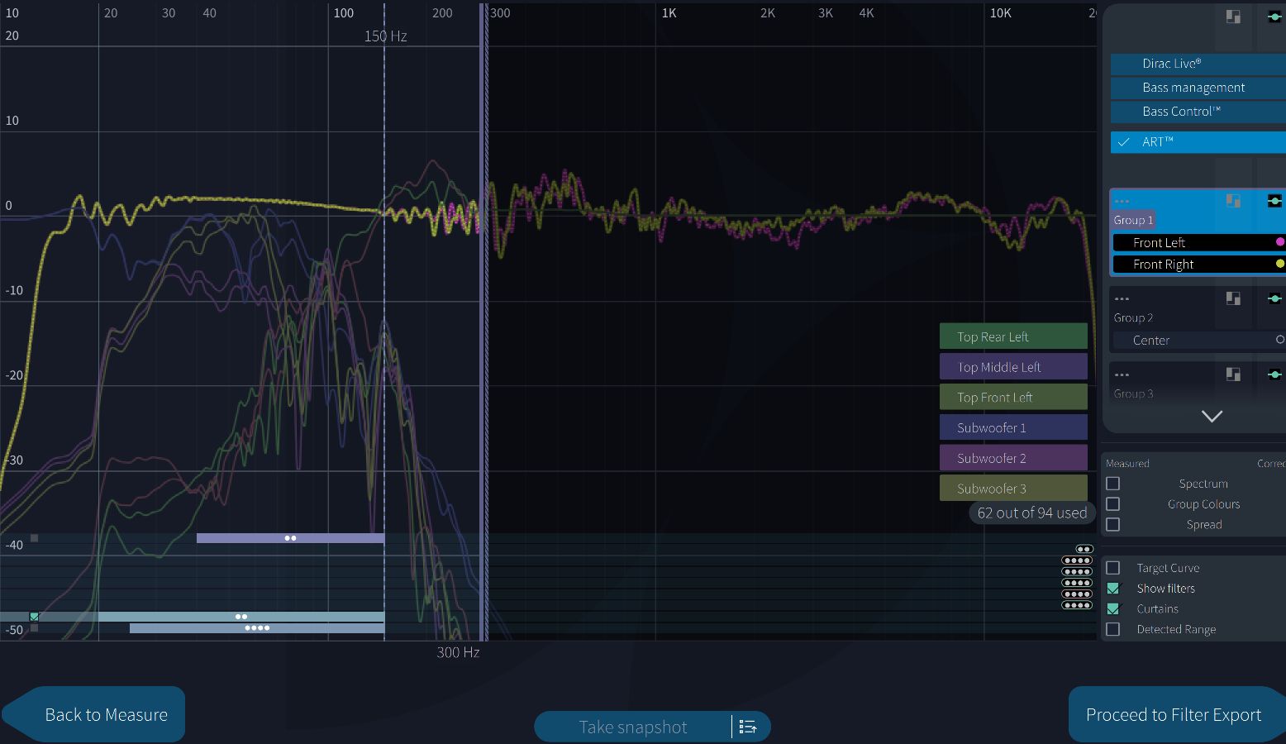The image size is (1286, 744).
Task: Click Group 2 overlapping-squares icon
Action: (x=1233, y=298)
